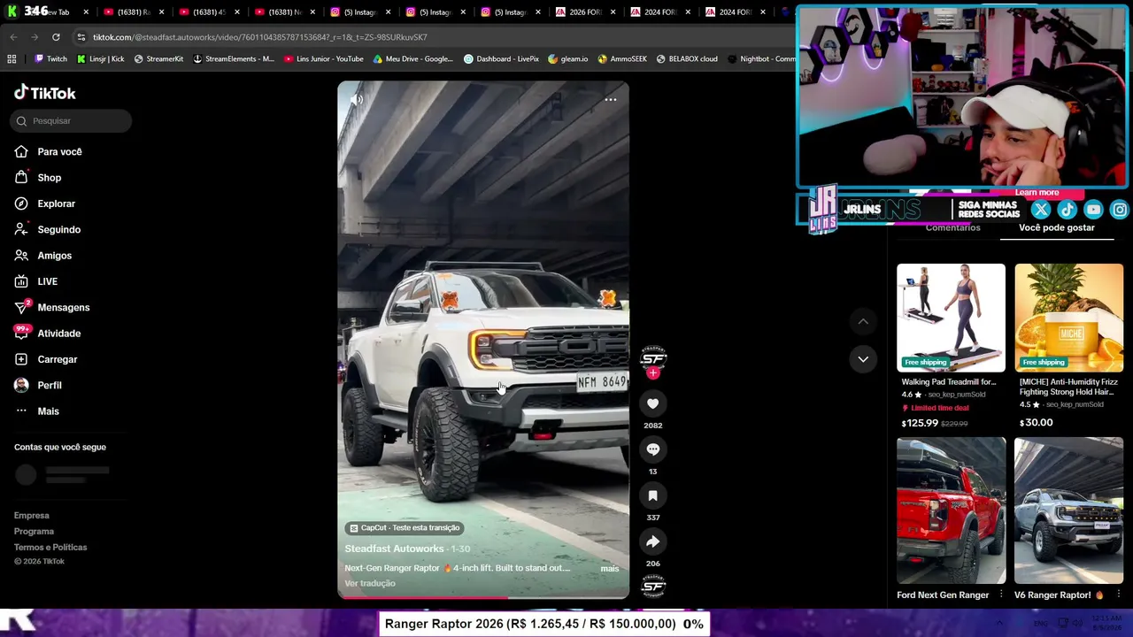1133x637 pixels.
Task: Open options for Ford Next Gen Ranger card
Action: point(1001,595)
